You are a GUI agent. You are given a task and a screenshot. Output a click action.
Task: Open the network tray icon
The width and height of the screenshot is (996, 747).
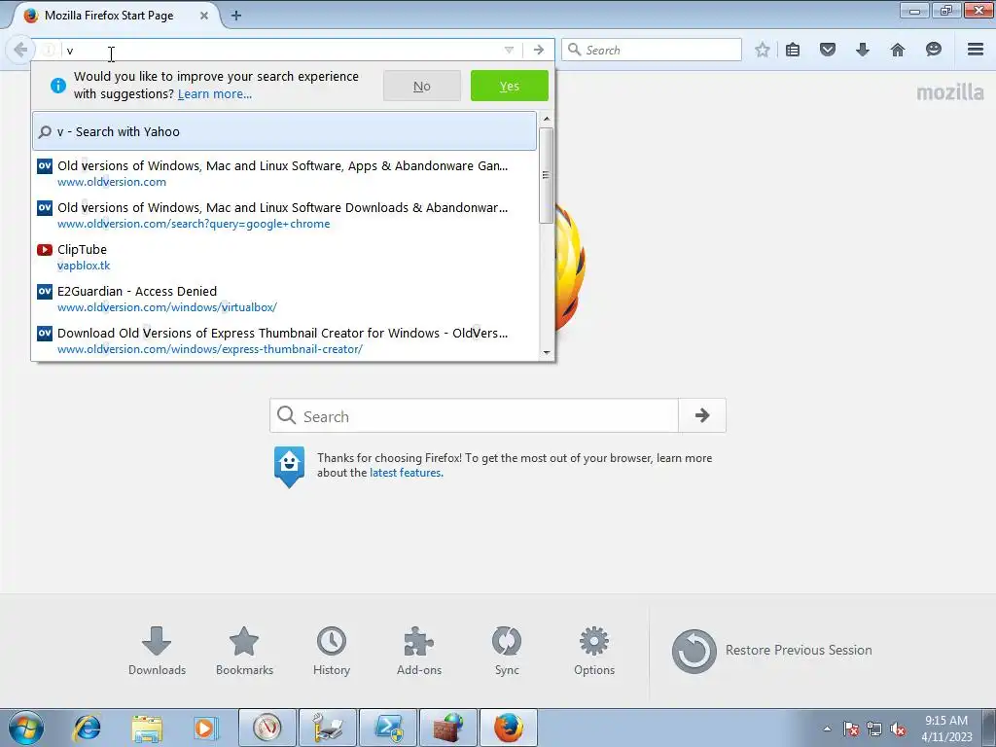click(874, 729)
